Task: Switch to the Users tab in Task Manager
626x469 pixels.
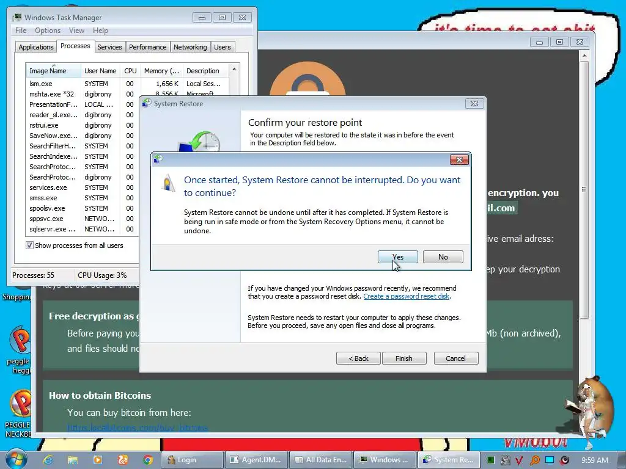Action: pyautogui.click(x=222, y=47)
